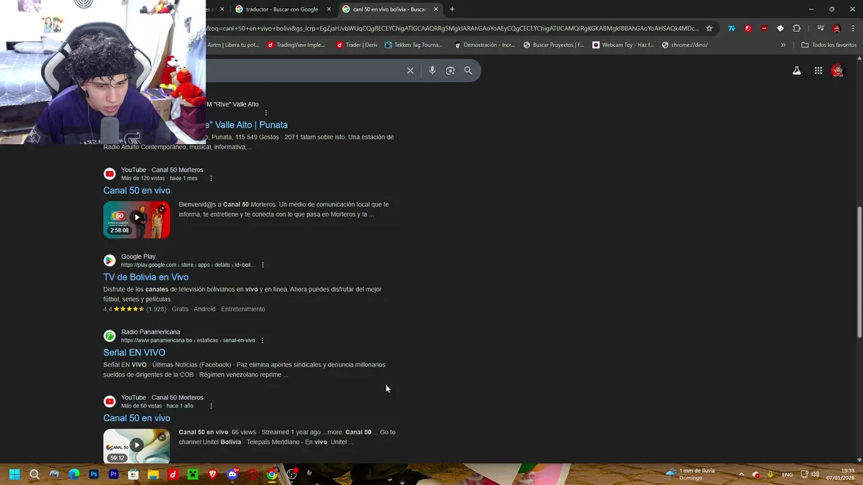
Task: Open Minecraft from taskbar
Action: (x=193, y=474)
